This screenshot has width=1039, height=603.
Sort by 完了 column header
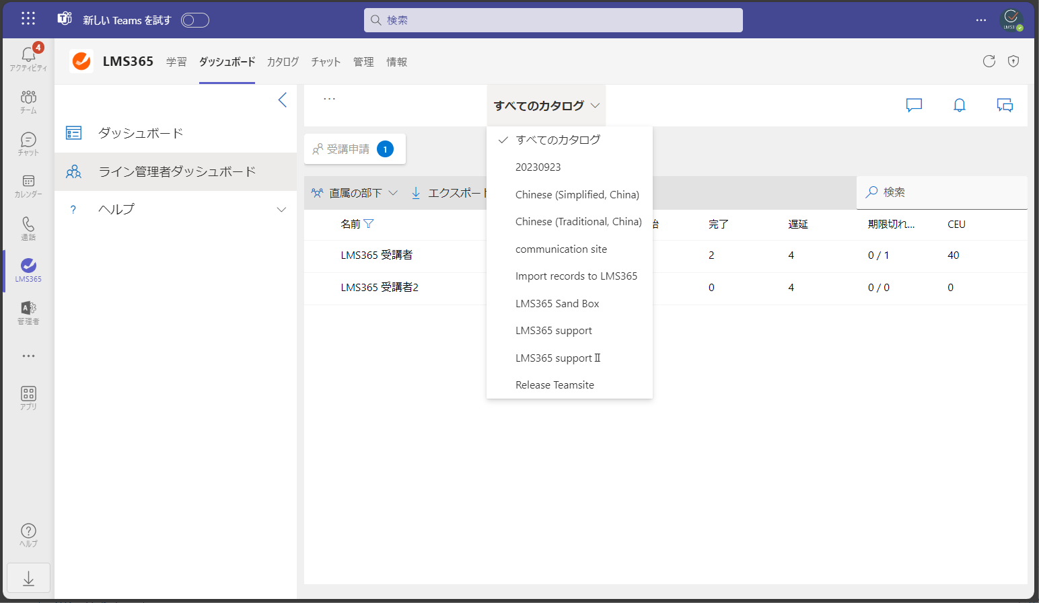pyautogui.click(x=719, y=225)
